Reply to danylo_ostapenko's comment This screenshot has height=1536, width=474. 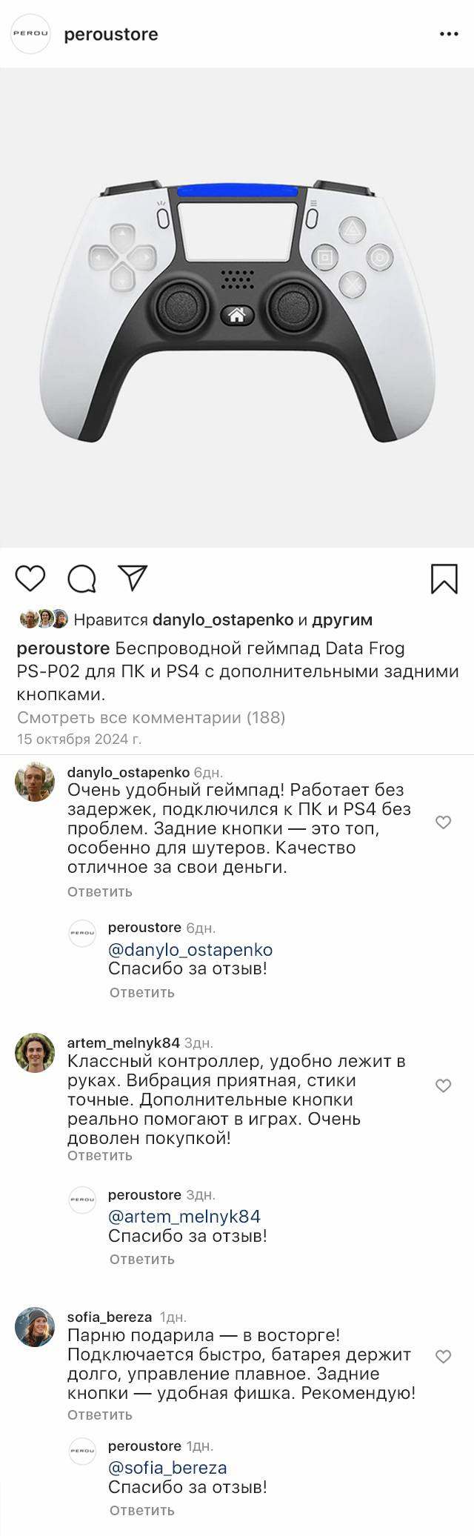coord(100,891)
